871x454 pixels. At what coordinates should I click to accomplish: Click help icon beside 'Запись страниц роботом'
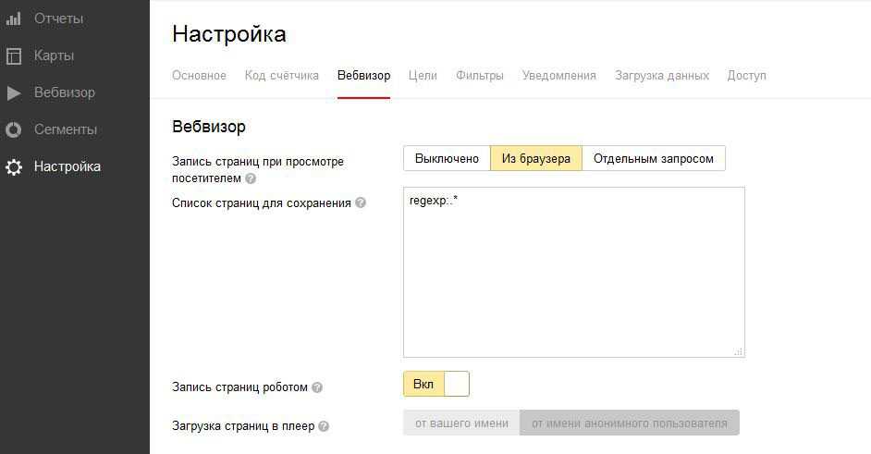click(x=317, y=387)
